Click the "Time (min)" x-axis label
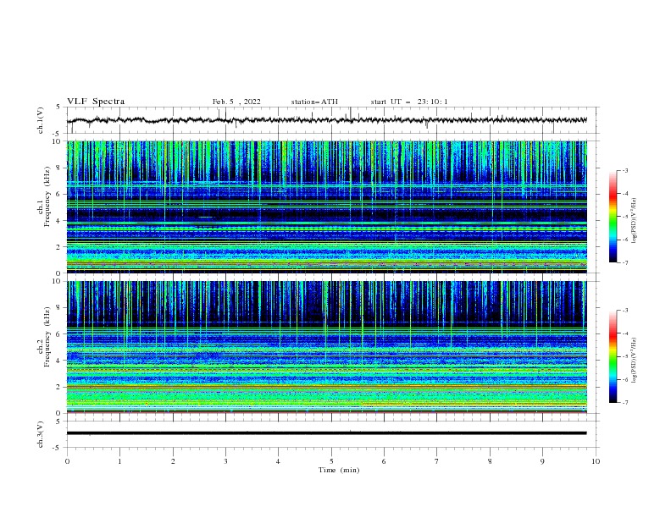This screenshot has width=671, height=518. [x=339, y=470]
